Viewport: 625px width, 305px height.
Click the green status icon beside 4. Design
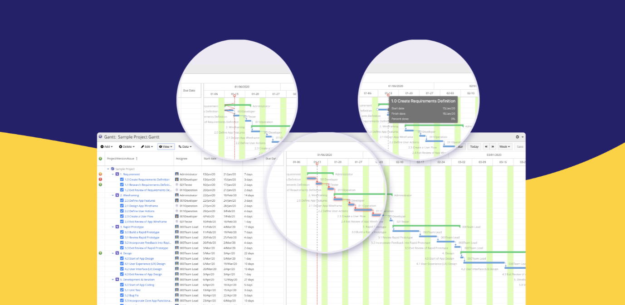[x=100, y=253]
